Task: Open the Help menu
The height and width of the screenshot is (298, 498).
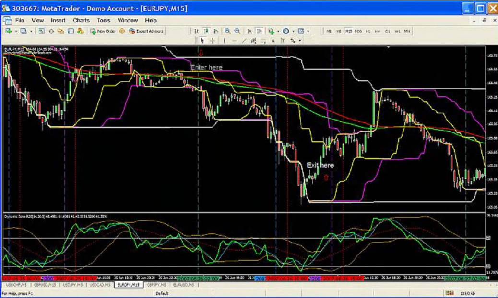Action: pyautogui.click(x=151, y=20)
